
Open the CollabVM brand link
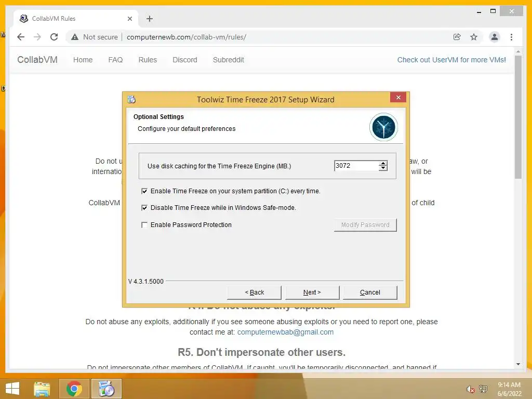pos(37,60)
